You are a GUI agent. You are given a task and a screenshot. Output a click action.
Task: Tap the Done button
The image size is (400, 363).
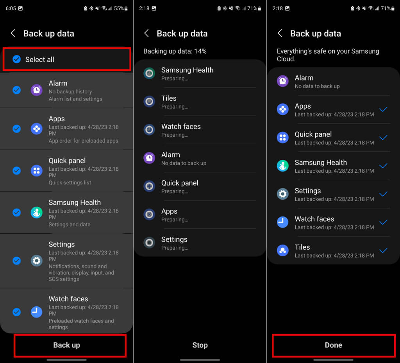334,345
